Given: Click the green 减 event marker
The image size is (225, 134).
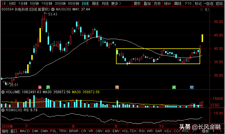Looking at the screenshot, I should tap(174, 87).
